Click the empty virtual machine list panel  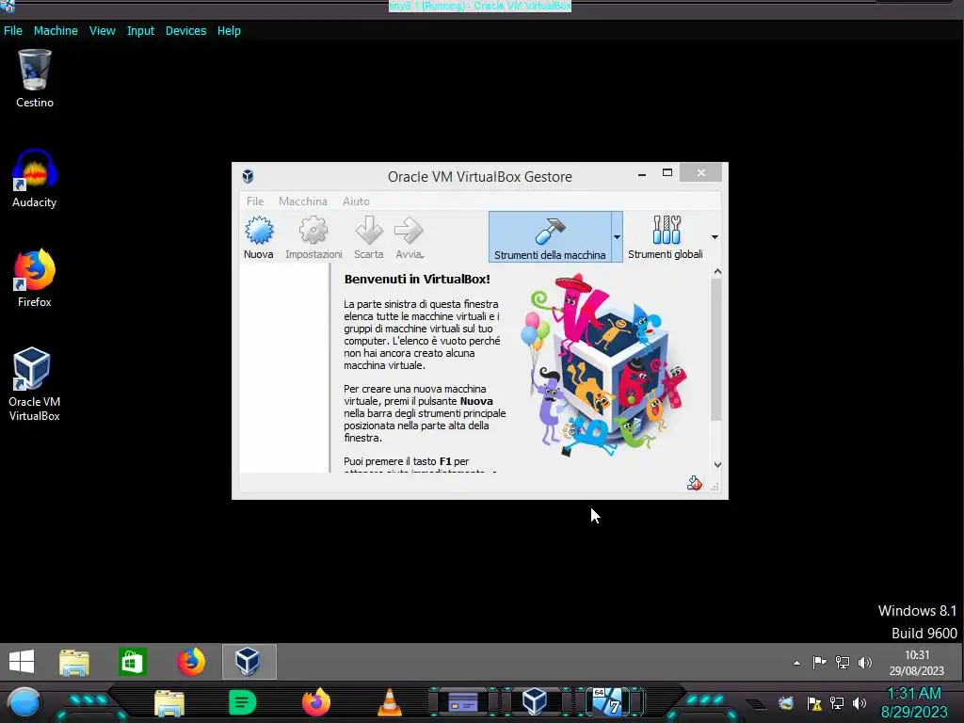pyautogui.click(x=284, y=368)
